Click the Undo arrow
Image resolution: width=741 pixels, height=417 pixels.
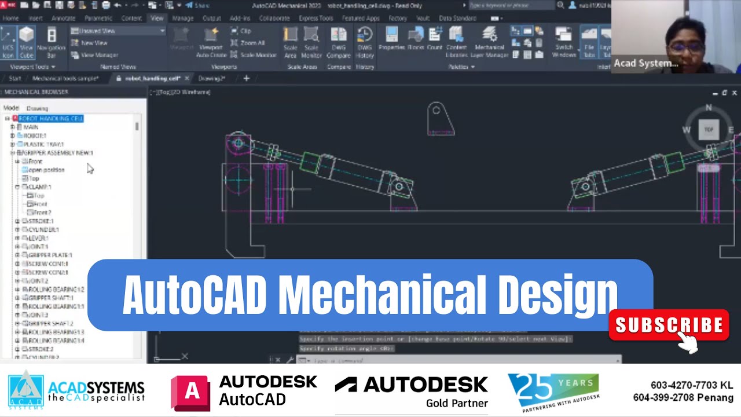point(118,5)
